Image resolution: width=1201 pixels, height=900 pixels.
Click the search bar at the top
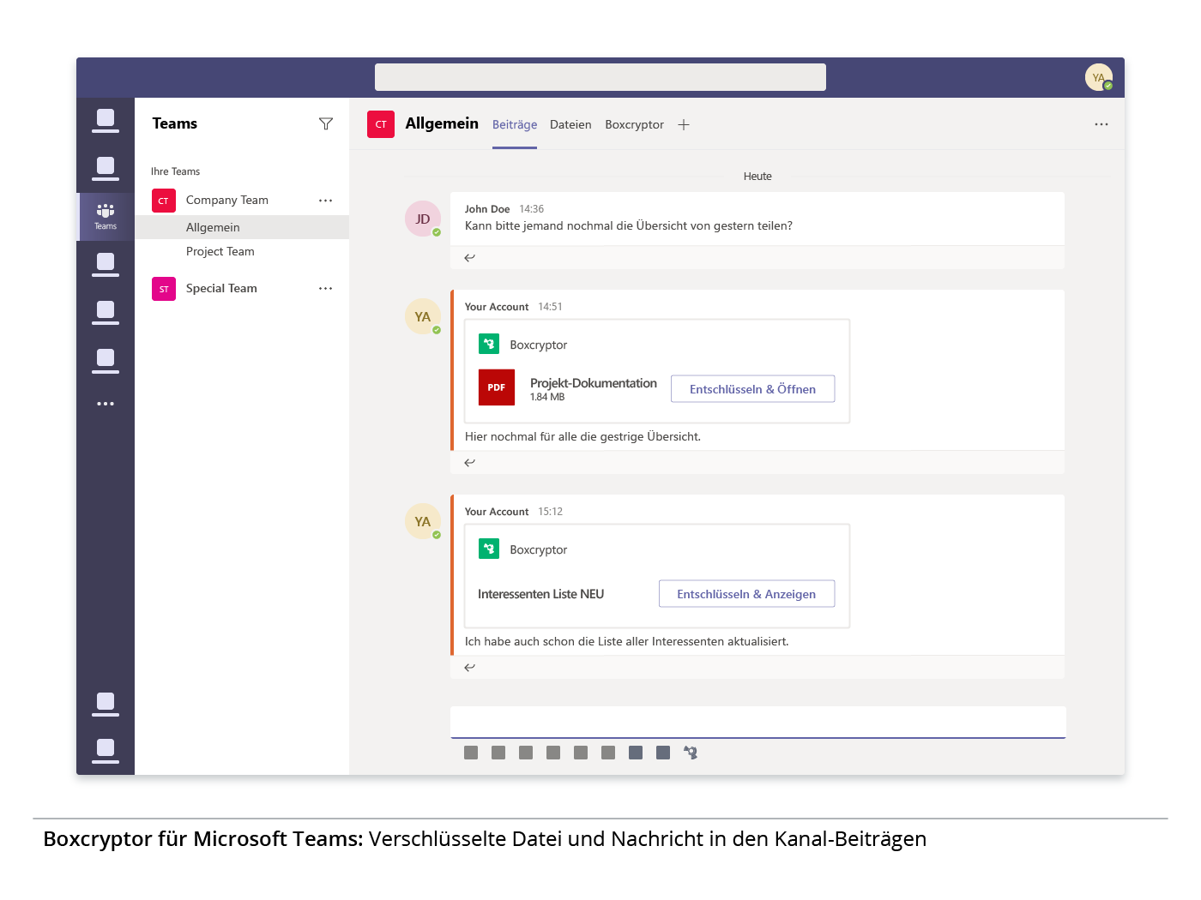pos(600,77)
